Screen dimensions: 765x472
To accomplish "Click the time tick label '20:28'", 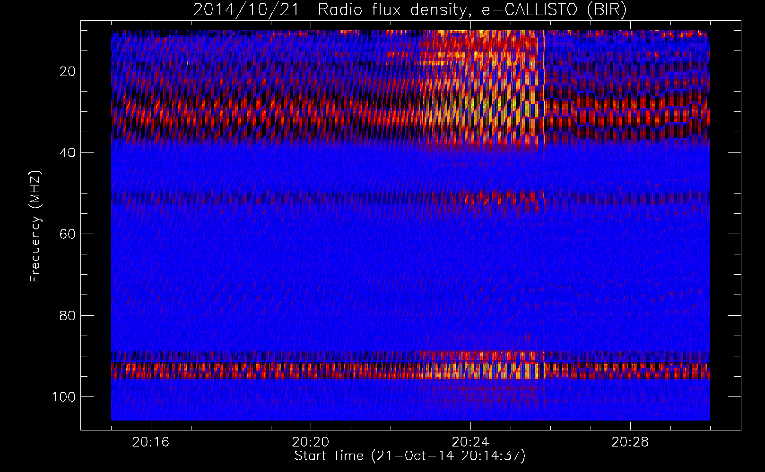I will [630, 442].
